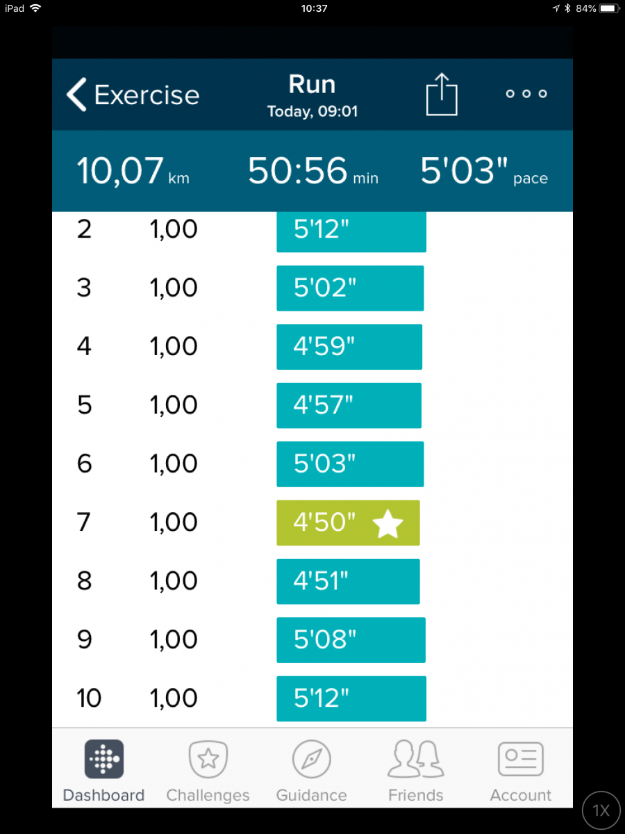Select the 4'51" split bar
Image resolution: width=625 pixels, height=834 pixels.
tap(348, 581)
